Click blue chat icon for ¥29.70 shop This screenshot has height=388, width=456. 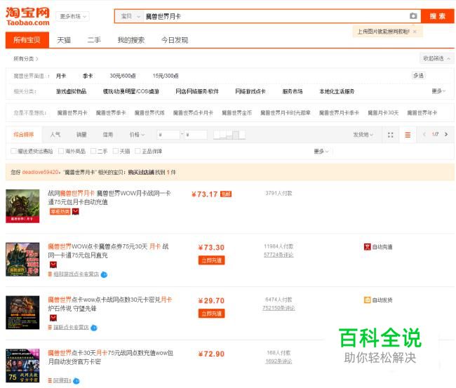(x=94, y=328)
